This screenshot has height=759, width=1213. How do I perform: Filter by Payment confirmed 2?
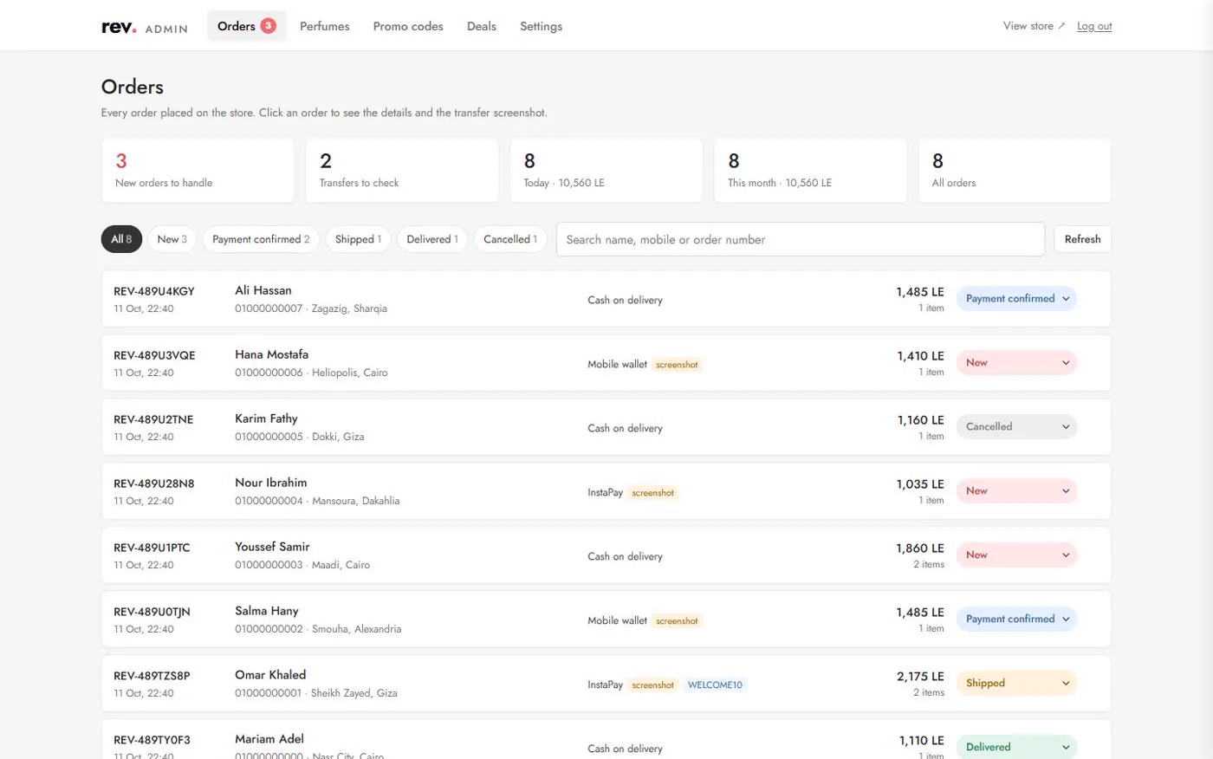[261, 239]
